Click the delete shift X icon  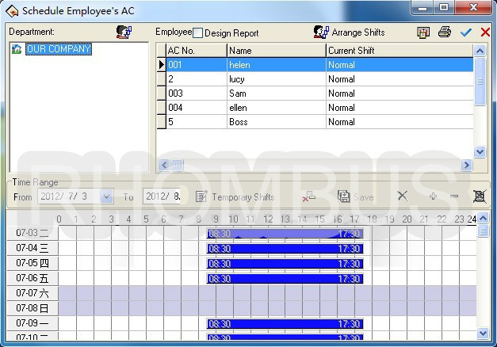click(402, 196)
